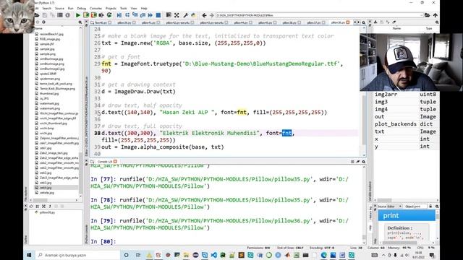Select spiderman.png in file list

click(x=50, y=79)
